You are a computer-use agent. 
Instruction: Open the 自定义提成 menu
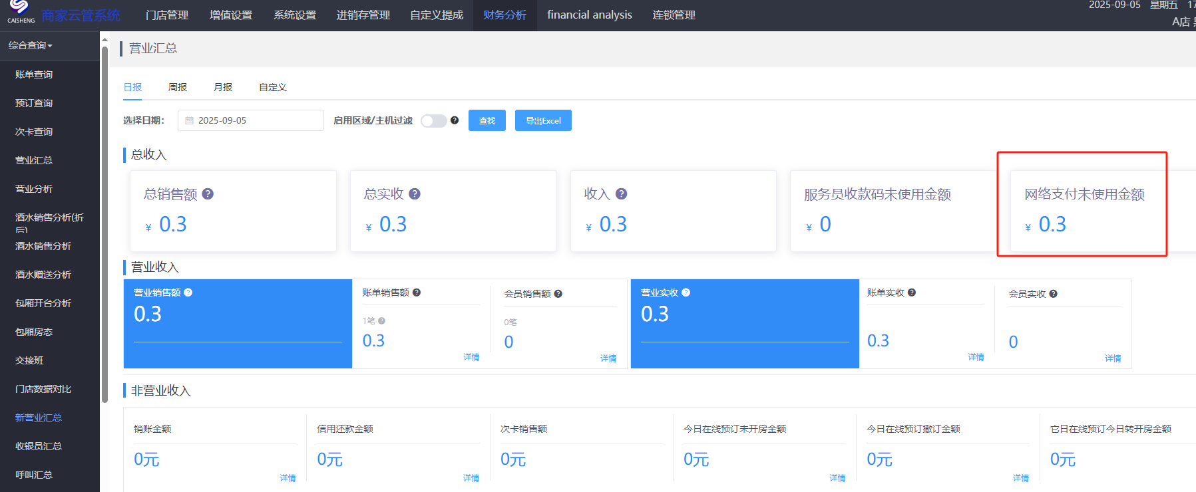pos(437,15)
